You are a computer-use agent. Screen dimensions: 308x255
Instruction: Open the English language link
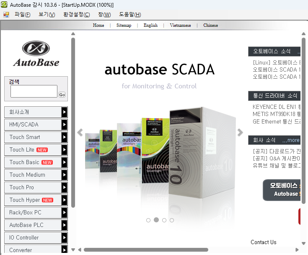(150, 26)
